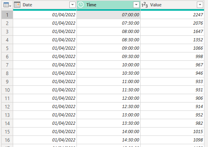Select row number 9
The image size is (208, 147).
[7, 81]
